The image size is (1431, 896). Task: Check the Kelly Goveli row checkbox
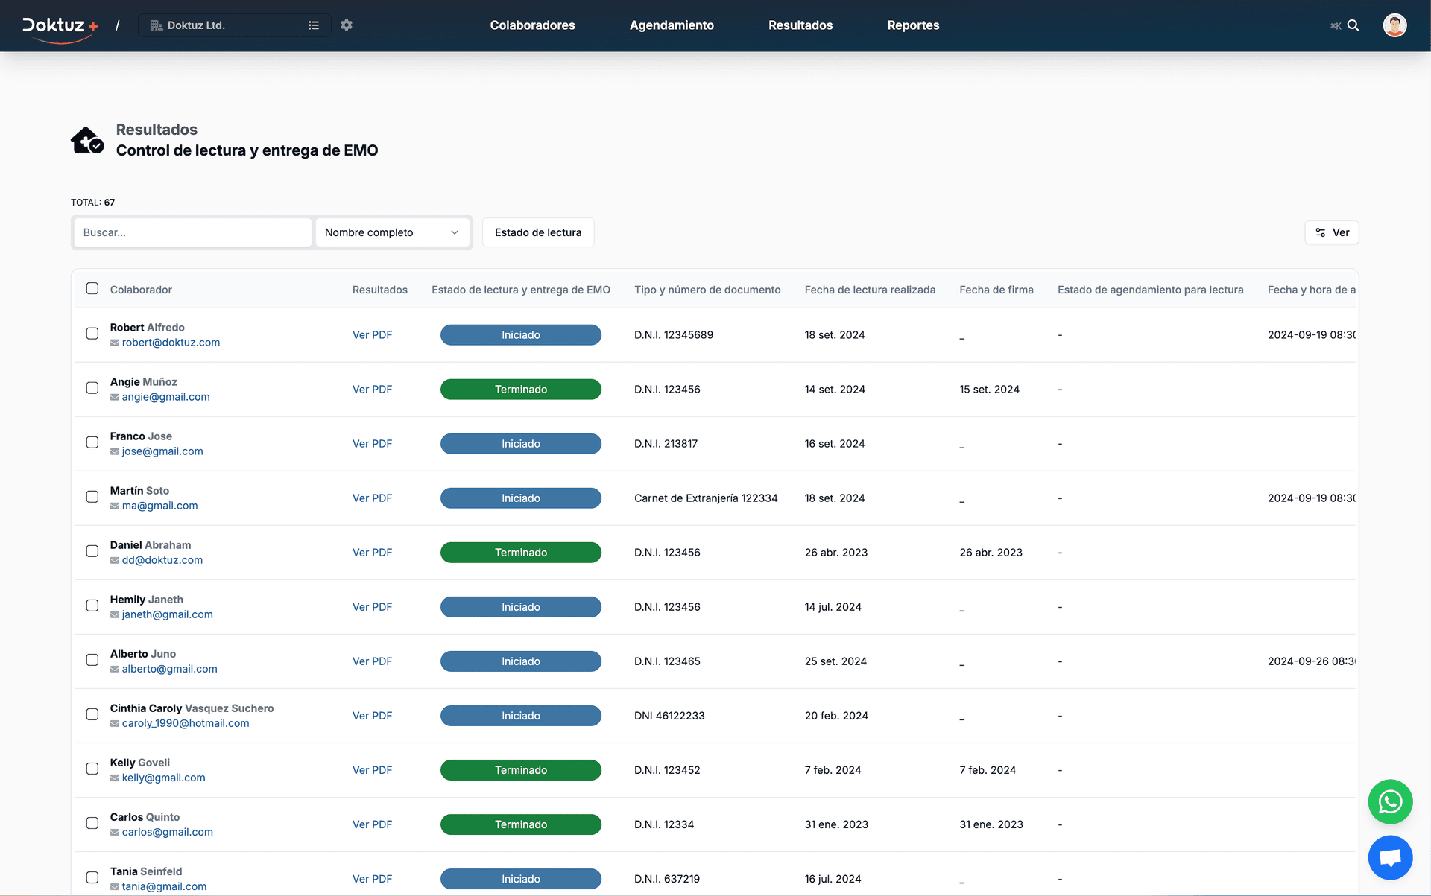click(92, 769)
